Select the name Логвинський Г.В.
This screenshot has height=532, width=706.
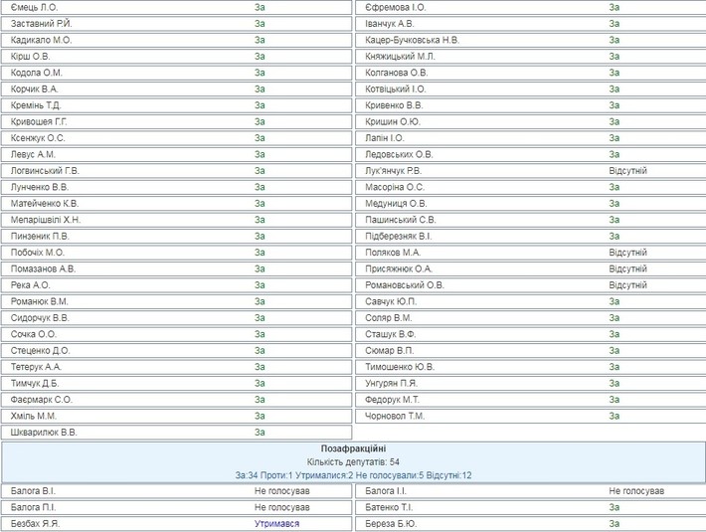coord(45,171)
